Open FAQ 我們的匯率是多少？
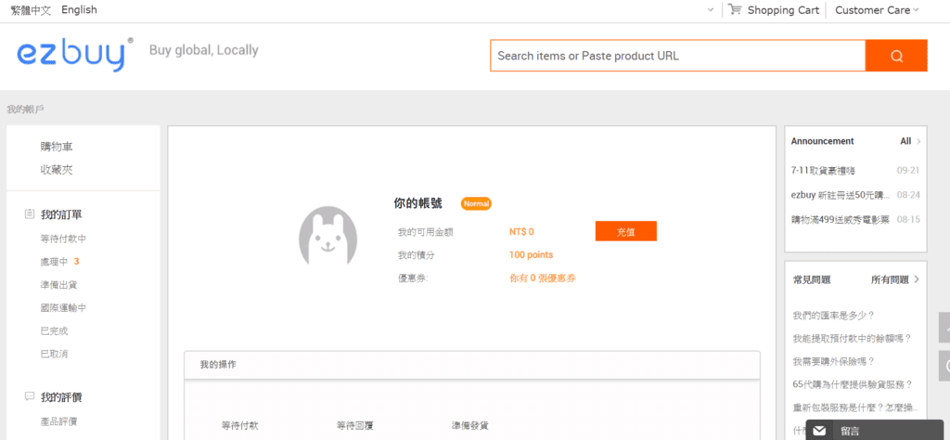The image size is (950, 440). click(x=834, y=316)
